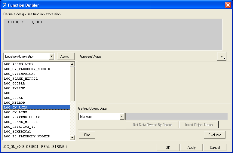Select LOC_ALONG_LINE in the function list
This screenshot has height=153, width=233.
tap(36, 64)
